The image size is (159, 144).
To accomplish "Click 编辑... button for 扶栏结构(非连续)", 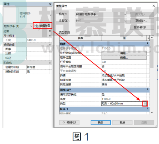I will tap(124, 53).
